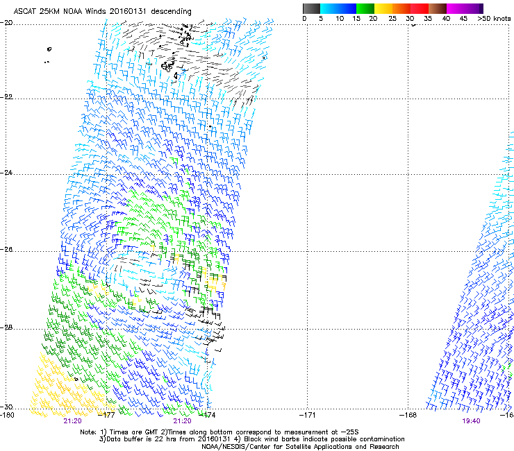Click the -24 latitude axis label

click(6, 173)
